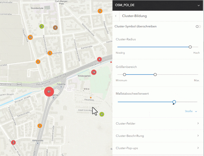
Task: Click the orange cluster marker labeled 5
Action: click(x=100, y=11)
